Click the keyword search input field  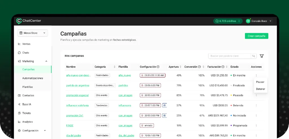pos(229,56)
